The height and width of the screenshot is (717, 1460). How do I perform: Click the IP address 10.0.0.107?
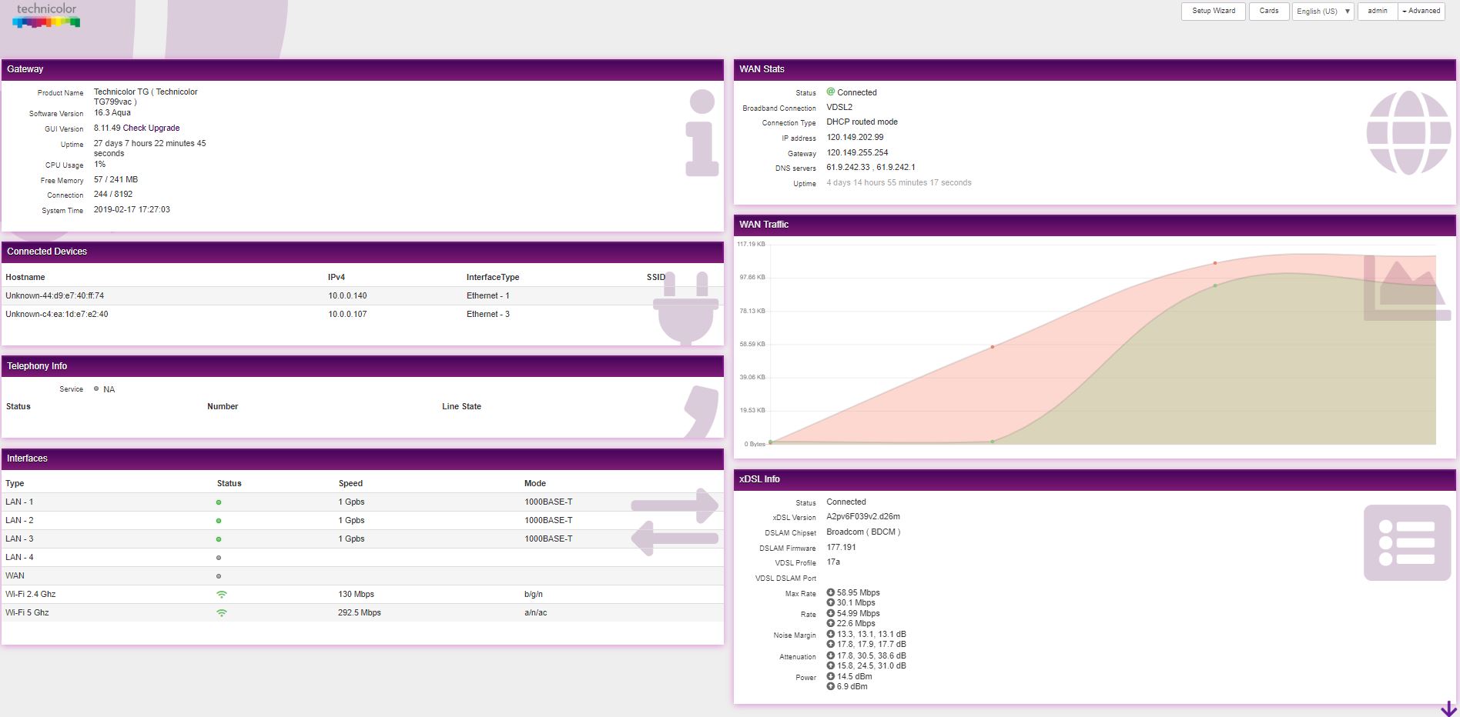point(347,315)
